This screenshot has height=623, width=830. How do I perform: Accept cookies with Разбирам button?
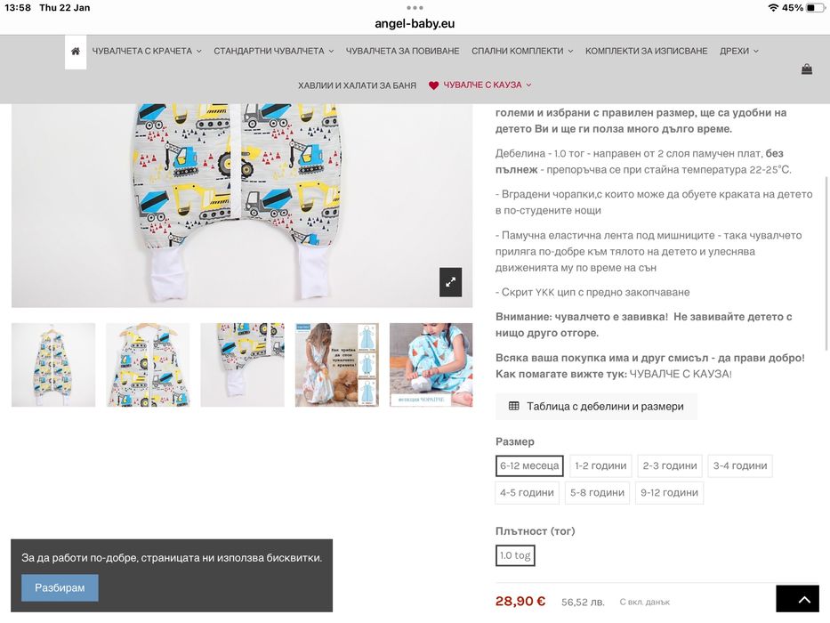tap(60, 587)
